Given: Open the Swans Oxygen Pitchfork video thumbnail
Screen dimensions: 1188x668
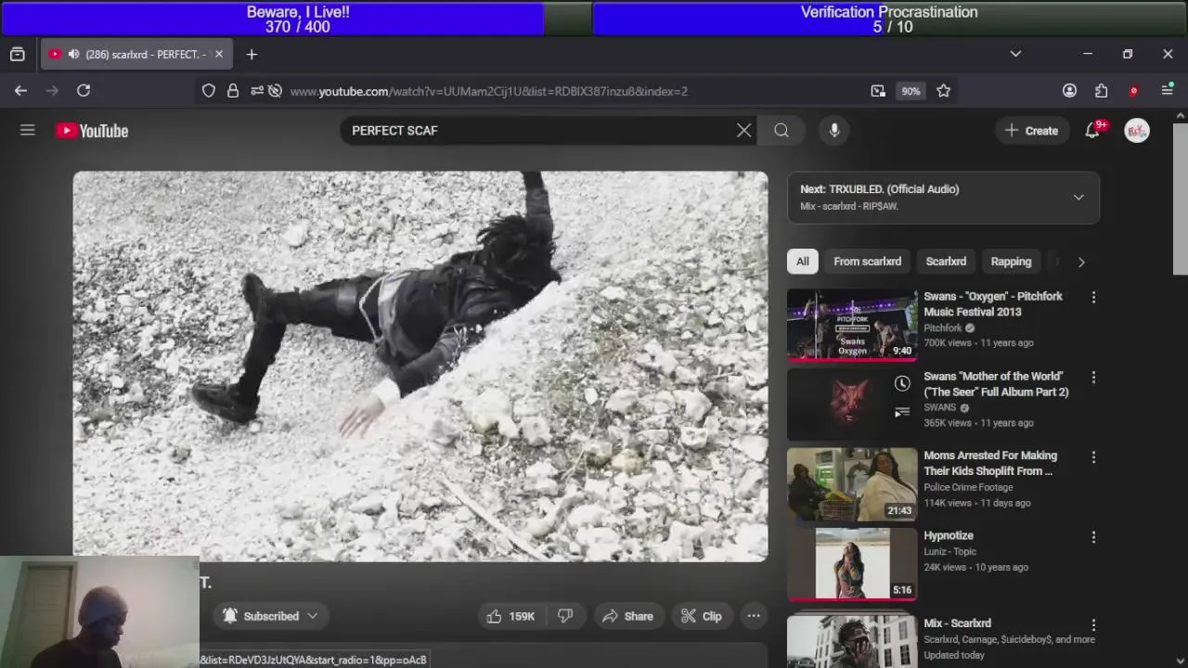Looking at the screenshot, I should pyautogui.click(x=852, y=325).
